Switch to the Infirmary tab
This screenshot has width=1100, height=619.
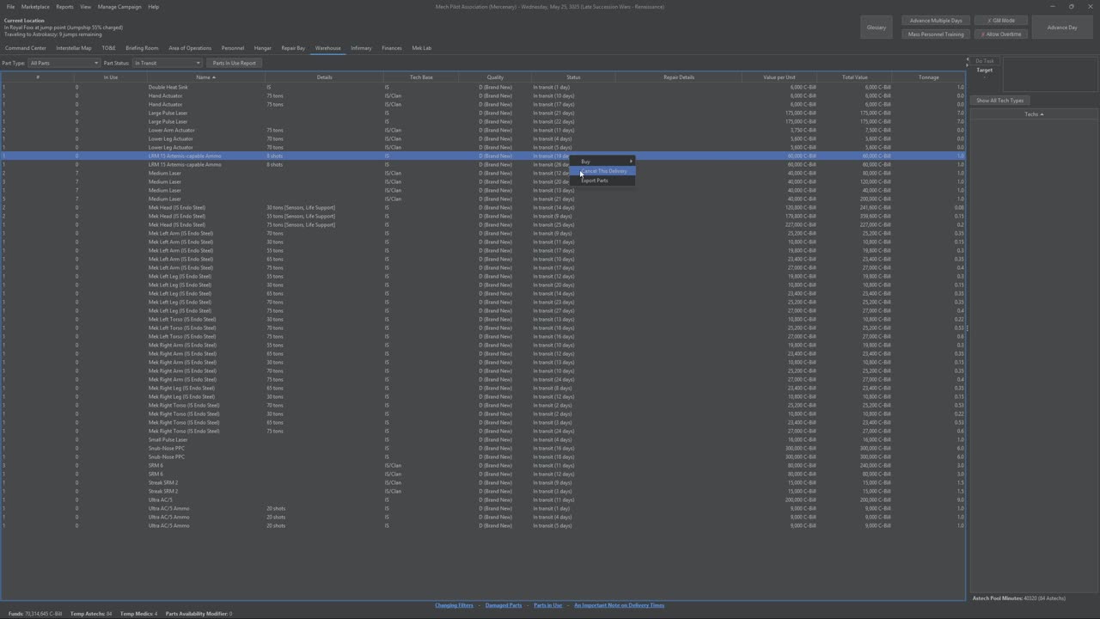[x=361, y=48]
